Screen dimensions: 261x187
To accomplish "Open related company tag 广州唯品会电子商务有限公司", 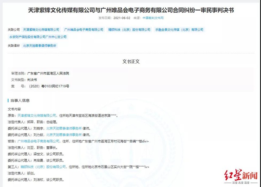I will (84, 30).
